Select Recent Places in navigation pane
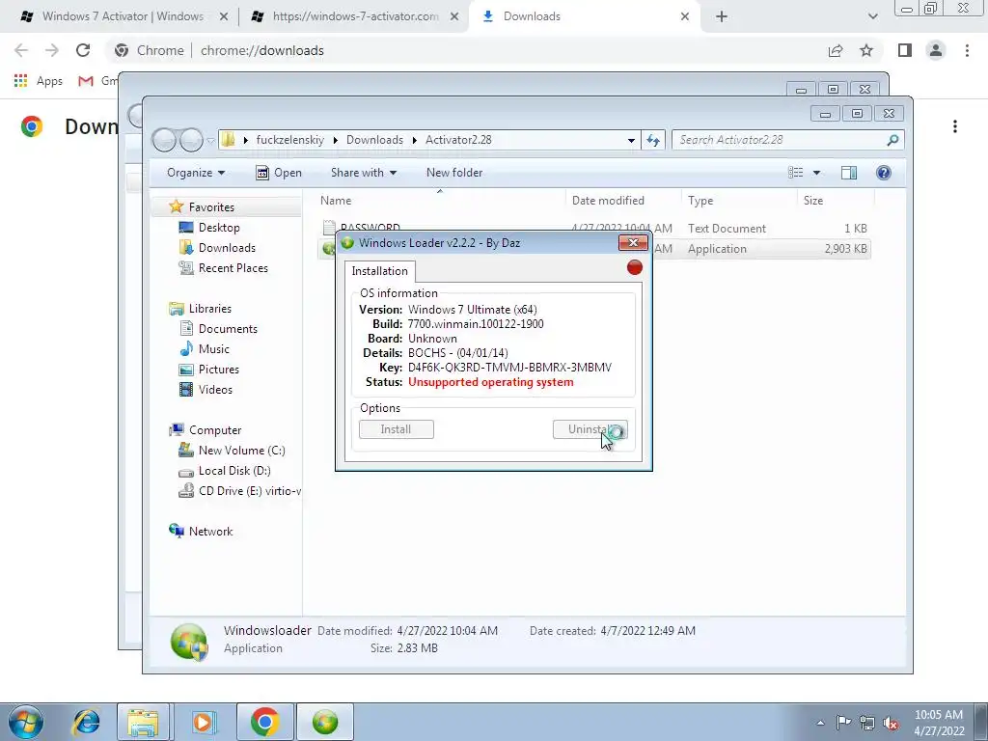This screenshot has width=988, height=741. click(233, 268)
